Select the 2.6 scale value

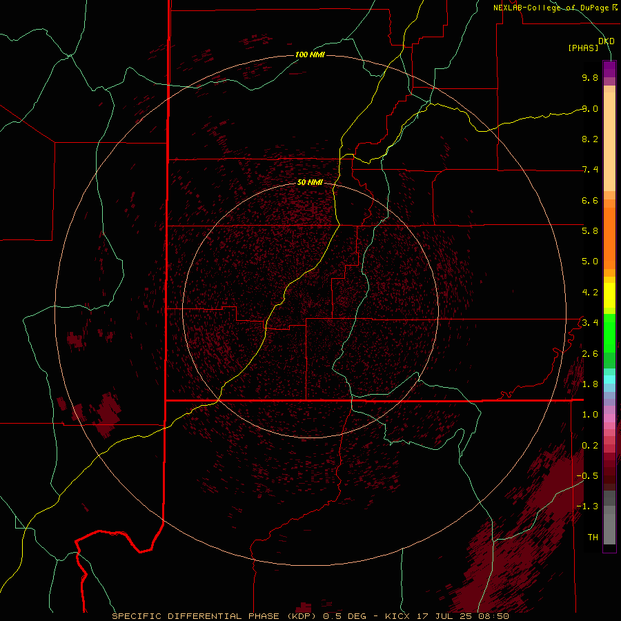pyautogui.click(x=590, y=354)
